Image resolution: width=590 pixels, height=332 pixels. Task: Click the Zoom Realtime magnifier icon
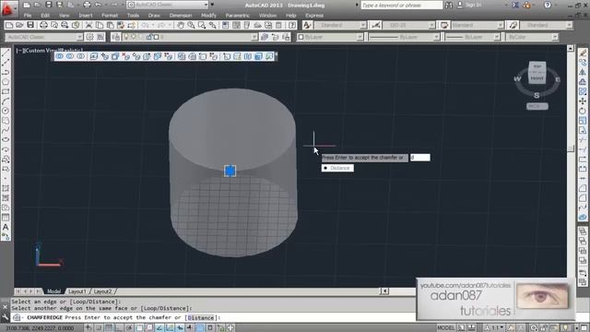click(191, 25)
